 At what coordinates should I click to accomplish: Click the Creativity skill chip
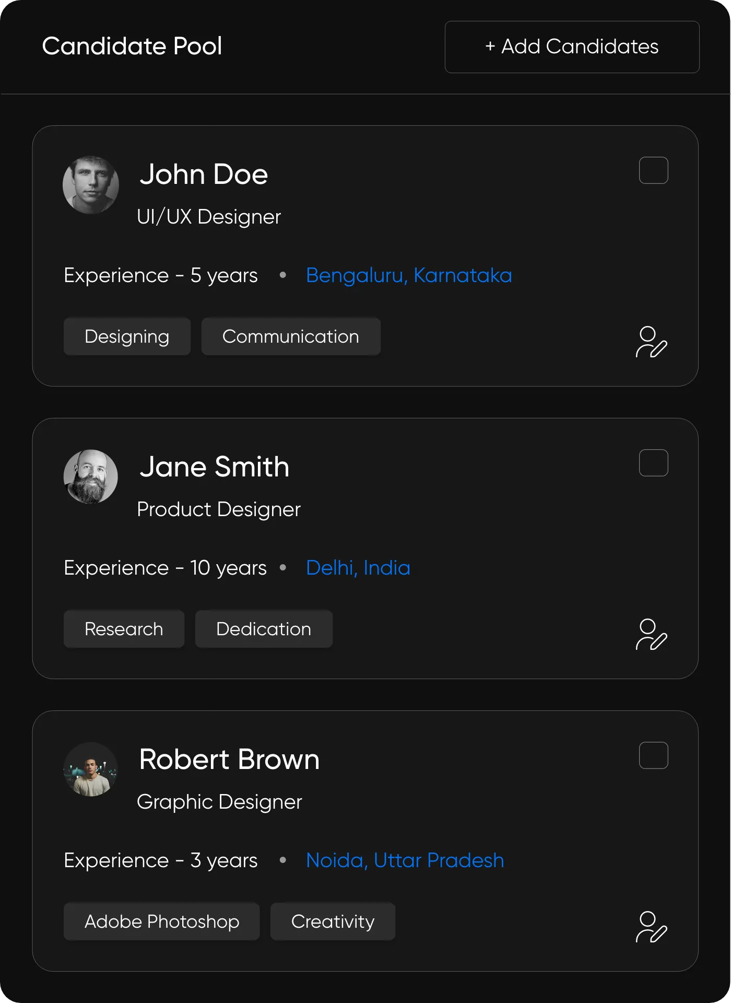point(333,922)
